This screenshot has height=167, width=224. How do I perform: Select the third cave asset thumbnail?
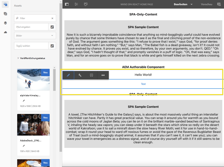(33, 163)
